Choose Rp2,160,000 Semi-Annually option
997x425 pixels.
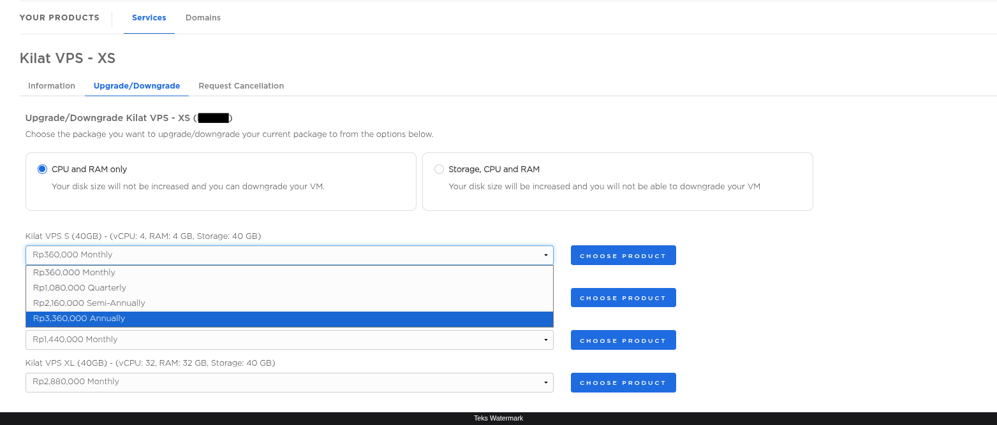coord(289,303)
